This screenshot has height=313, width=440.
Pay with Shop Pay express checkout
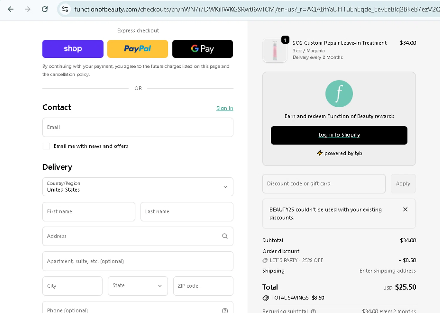tap(73, 49)
